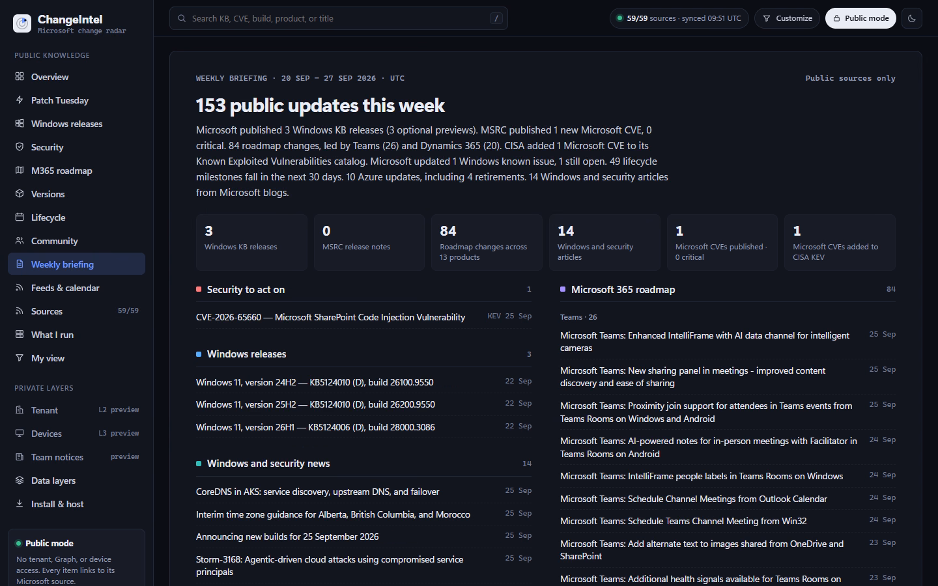The width and height of the screenshot is (938, 586).
Task: Open CVEs added to CISA KEV card
Action: click(840, 242)
